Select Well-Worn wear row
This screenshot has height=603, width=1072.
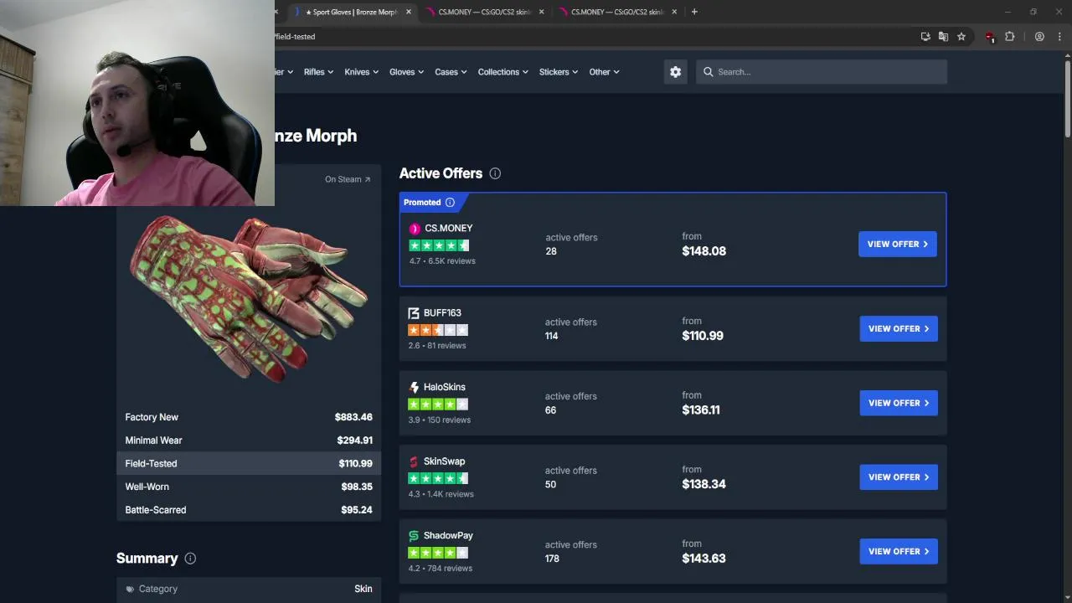click(249, 487)
